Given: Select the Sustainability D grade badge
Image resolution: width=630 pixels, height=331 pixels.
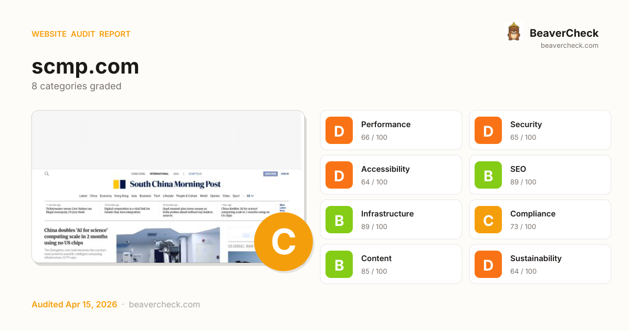Looking at the screenshot, I should [488, 264].
